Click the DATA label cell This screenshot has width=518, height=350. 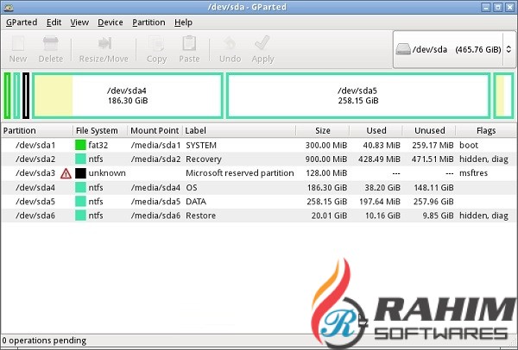click(196, 202)
